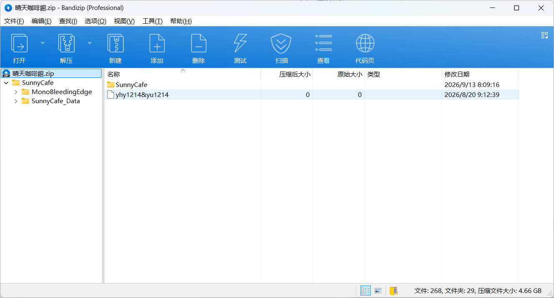Open the 选项(O) menu
Viewport: 554px width, 298px height.
pyautogui.click(x=96, y=21)
